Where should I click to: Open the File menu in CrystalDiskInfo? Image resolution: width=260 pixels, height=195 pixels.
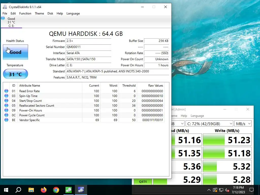tap(5, 13)
